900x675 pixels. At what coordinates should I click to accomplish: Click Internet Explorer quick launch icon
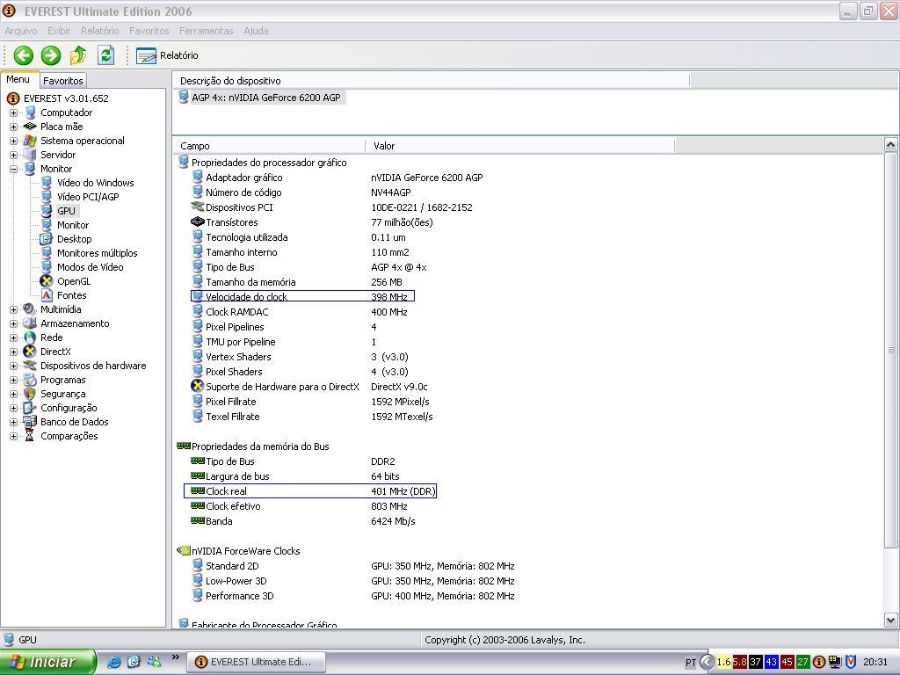click(114, 662)
